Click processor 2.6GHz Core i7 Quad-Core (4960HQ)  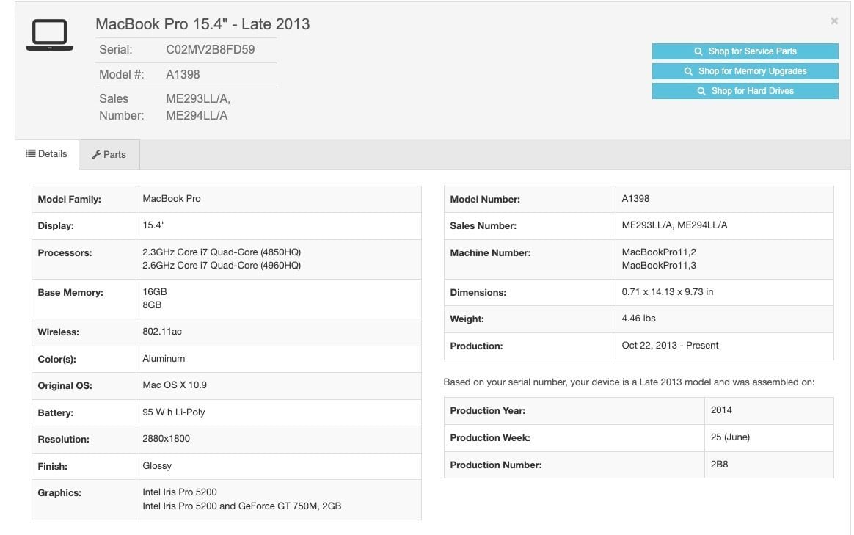coord(222,266)
